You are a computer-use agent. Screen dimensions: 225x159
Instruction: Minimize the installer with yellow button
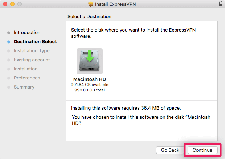[x=12, y=4]
